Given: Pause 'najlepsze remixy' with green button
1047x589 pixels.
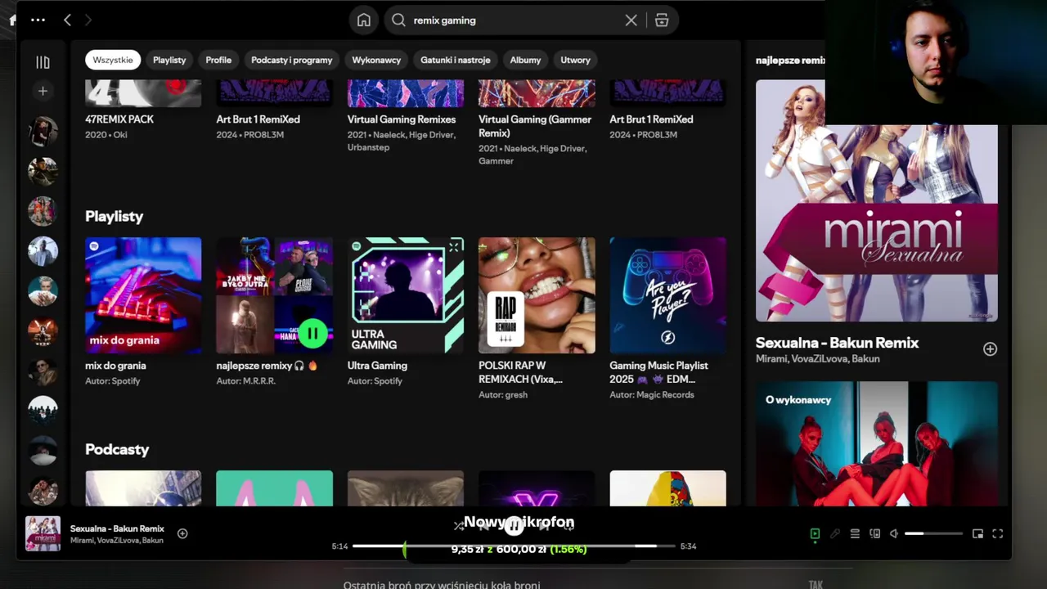Looking at the screenshot, I should click(312, 334).
